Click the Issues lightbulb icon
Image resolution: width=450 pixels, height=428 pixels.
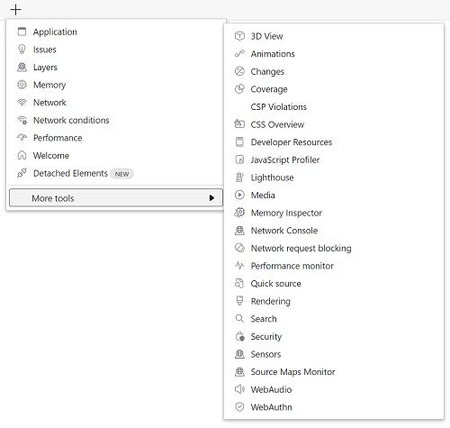[x=22, y=50]
